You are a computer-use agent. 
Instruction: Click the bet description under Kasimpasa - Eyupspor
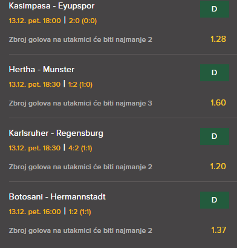click(80, 39)
